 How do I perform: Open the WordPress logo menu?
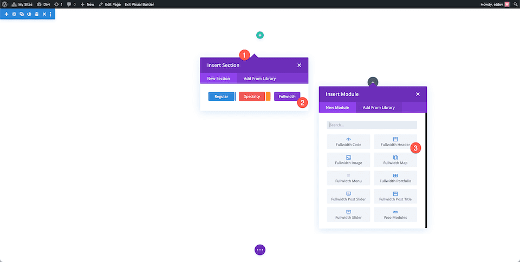click(5, 4)
